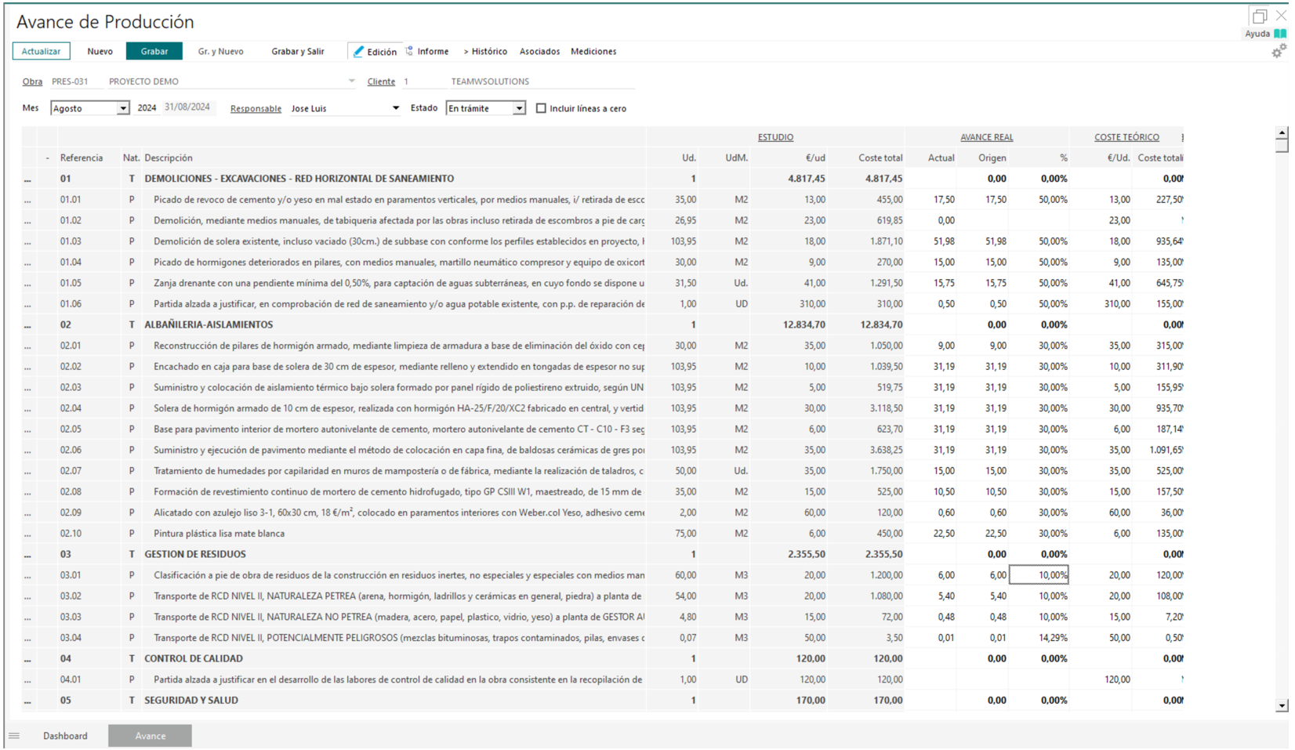The height and width of the screenshot is (750, 1295).
Task: Click the Origen column header
Action: pyautogui.click(x=992, y=158)
